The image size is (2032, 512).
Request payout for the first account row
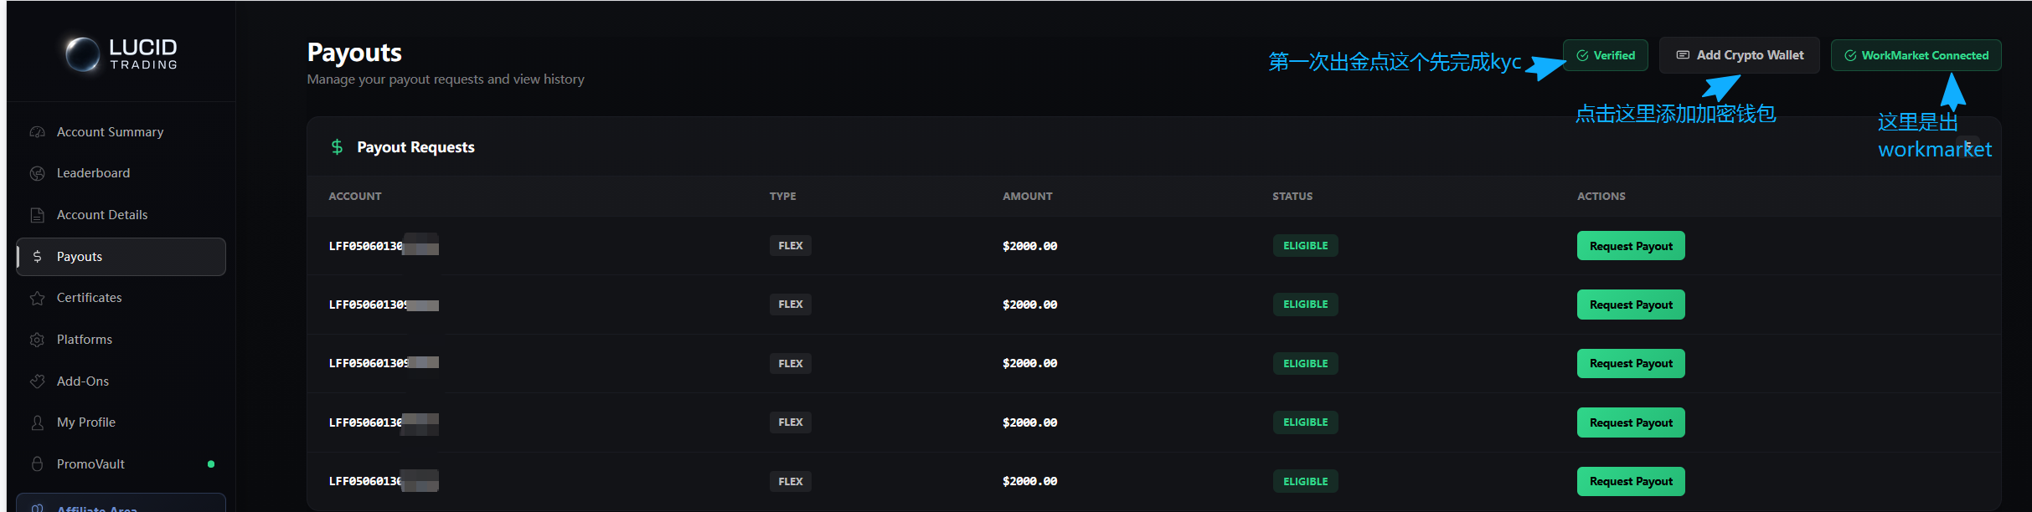[1631, 246]
